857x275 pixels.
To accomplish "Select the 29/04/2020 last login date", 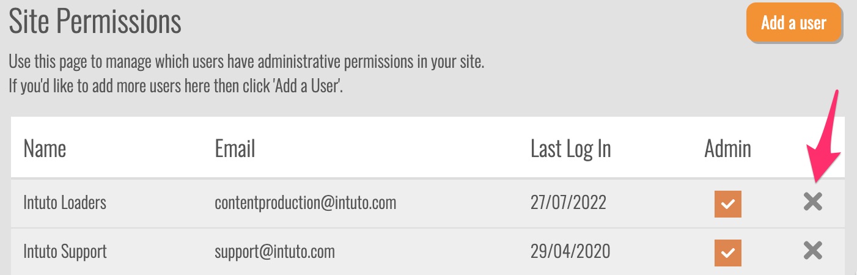I will coord(570,251).
